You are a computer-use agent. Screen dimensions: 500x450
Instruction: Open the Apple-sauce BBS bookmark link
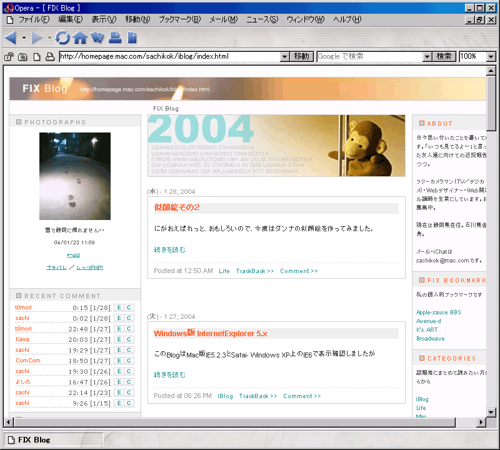[x=439, y=312]
